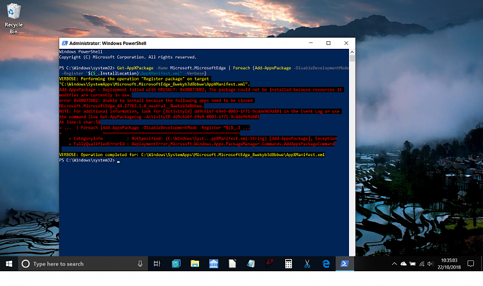Launch Microsoft Edge from the taskbar
483x286 pixels.
(x=326, y=264)
